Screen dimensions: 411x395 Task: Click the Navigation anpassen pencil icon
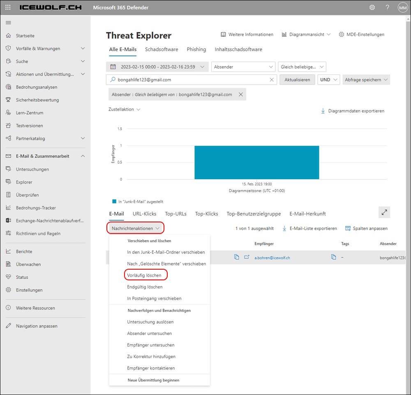tap(8, 326)
